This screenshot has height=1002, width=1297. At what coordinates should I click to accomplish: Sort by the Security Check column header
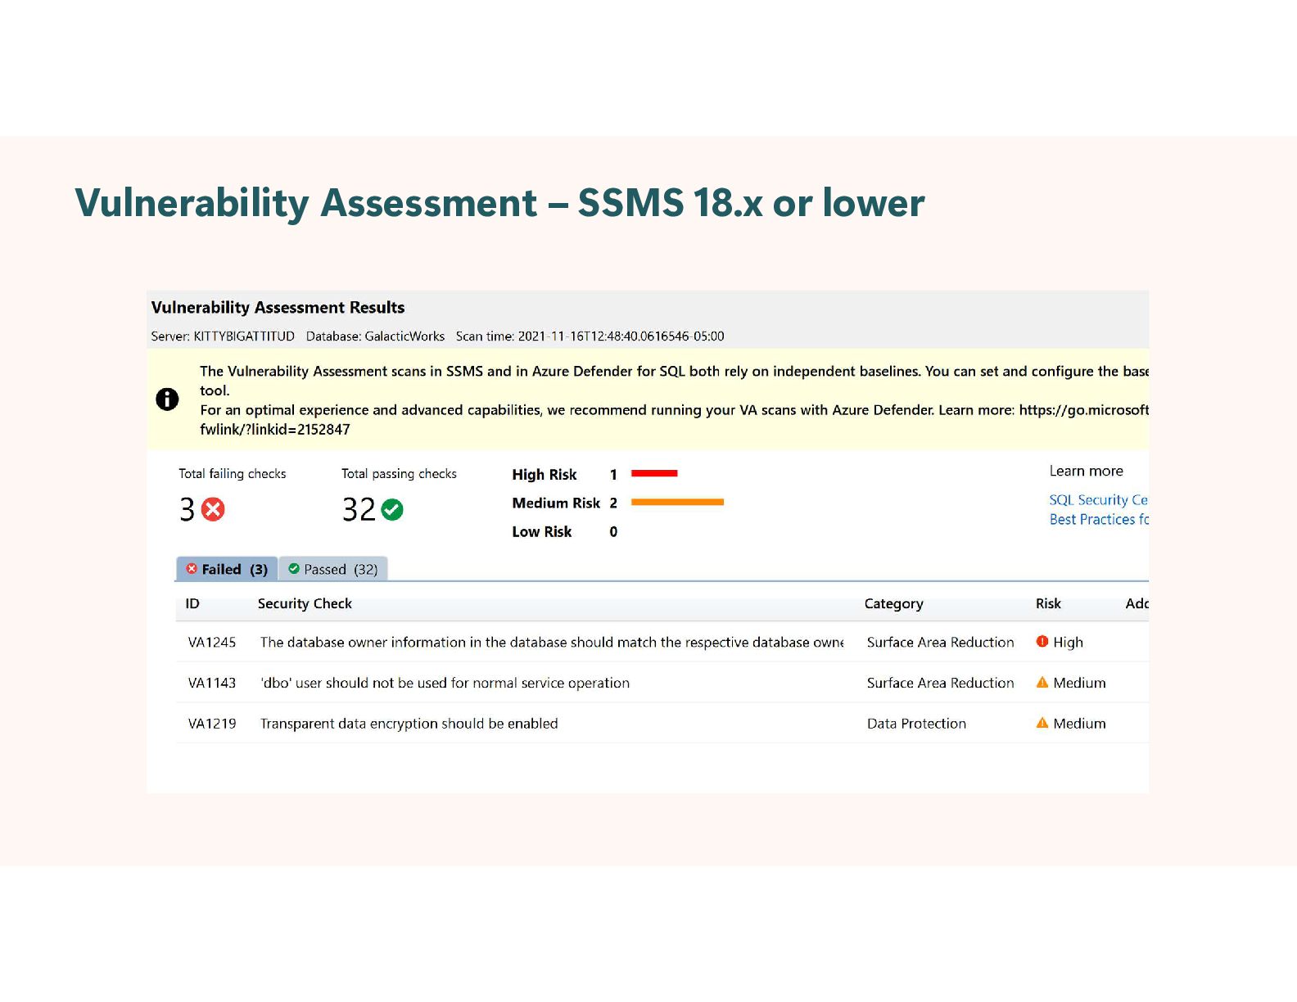pyautogui.click(x=305, y=604)
